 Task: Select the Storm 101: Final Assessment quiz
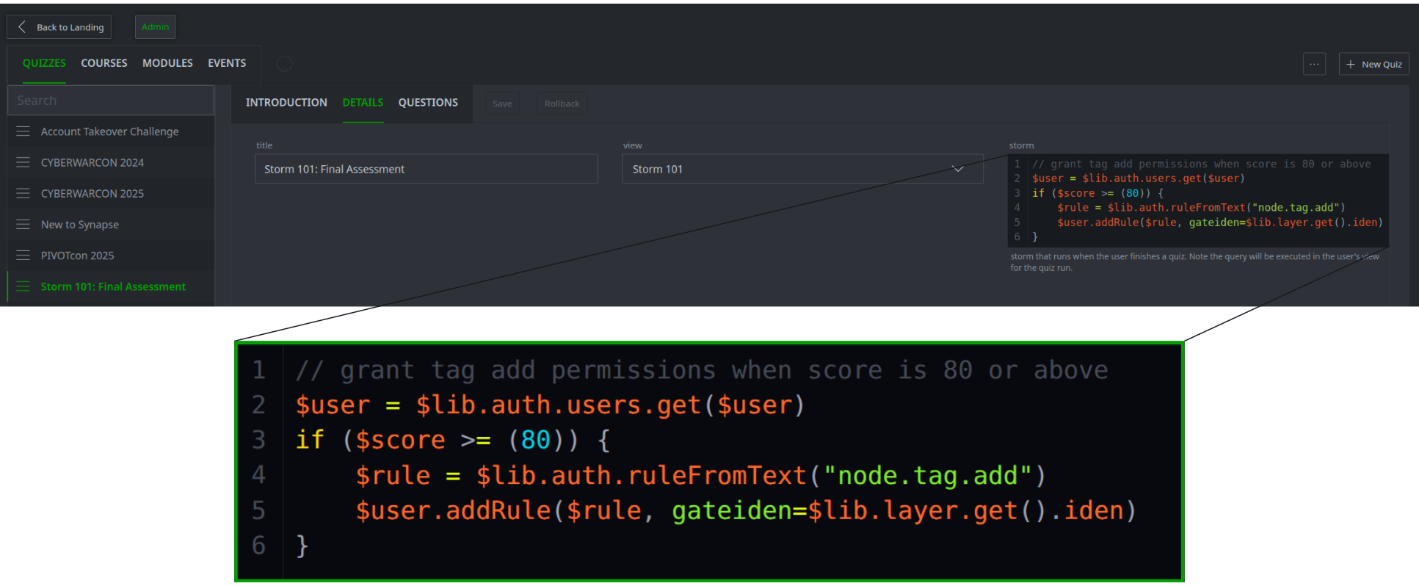tap(113, 286)
